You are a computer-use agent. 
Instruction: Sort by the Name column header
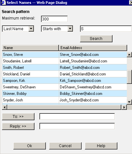30,48
